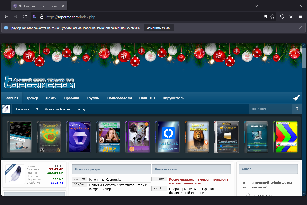Toggle reader view icon in address bar
307x205 pixels.
click(x=265, y=17)
